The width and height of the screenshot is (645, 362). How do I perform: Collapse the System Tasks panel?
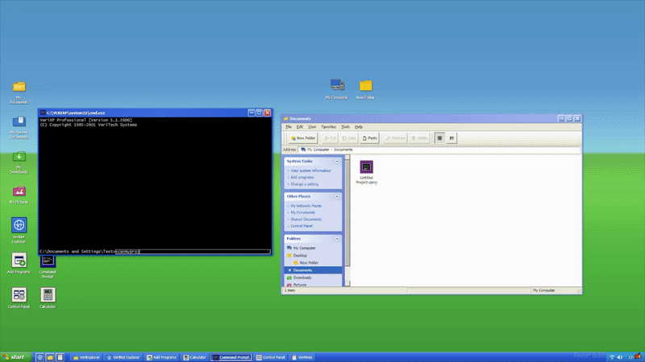click(337, 162)
